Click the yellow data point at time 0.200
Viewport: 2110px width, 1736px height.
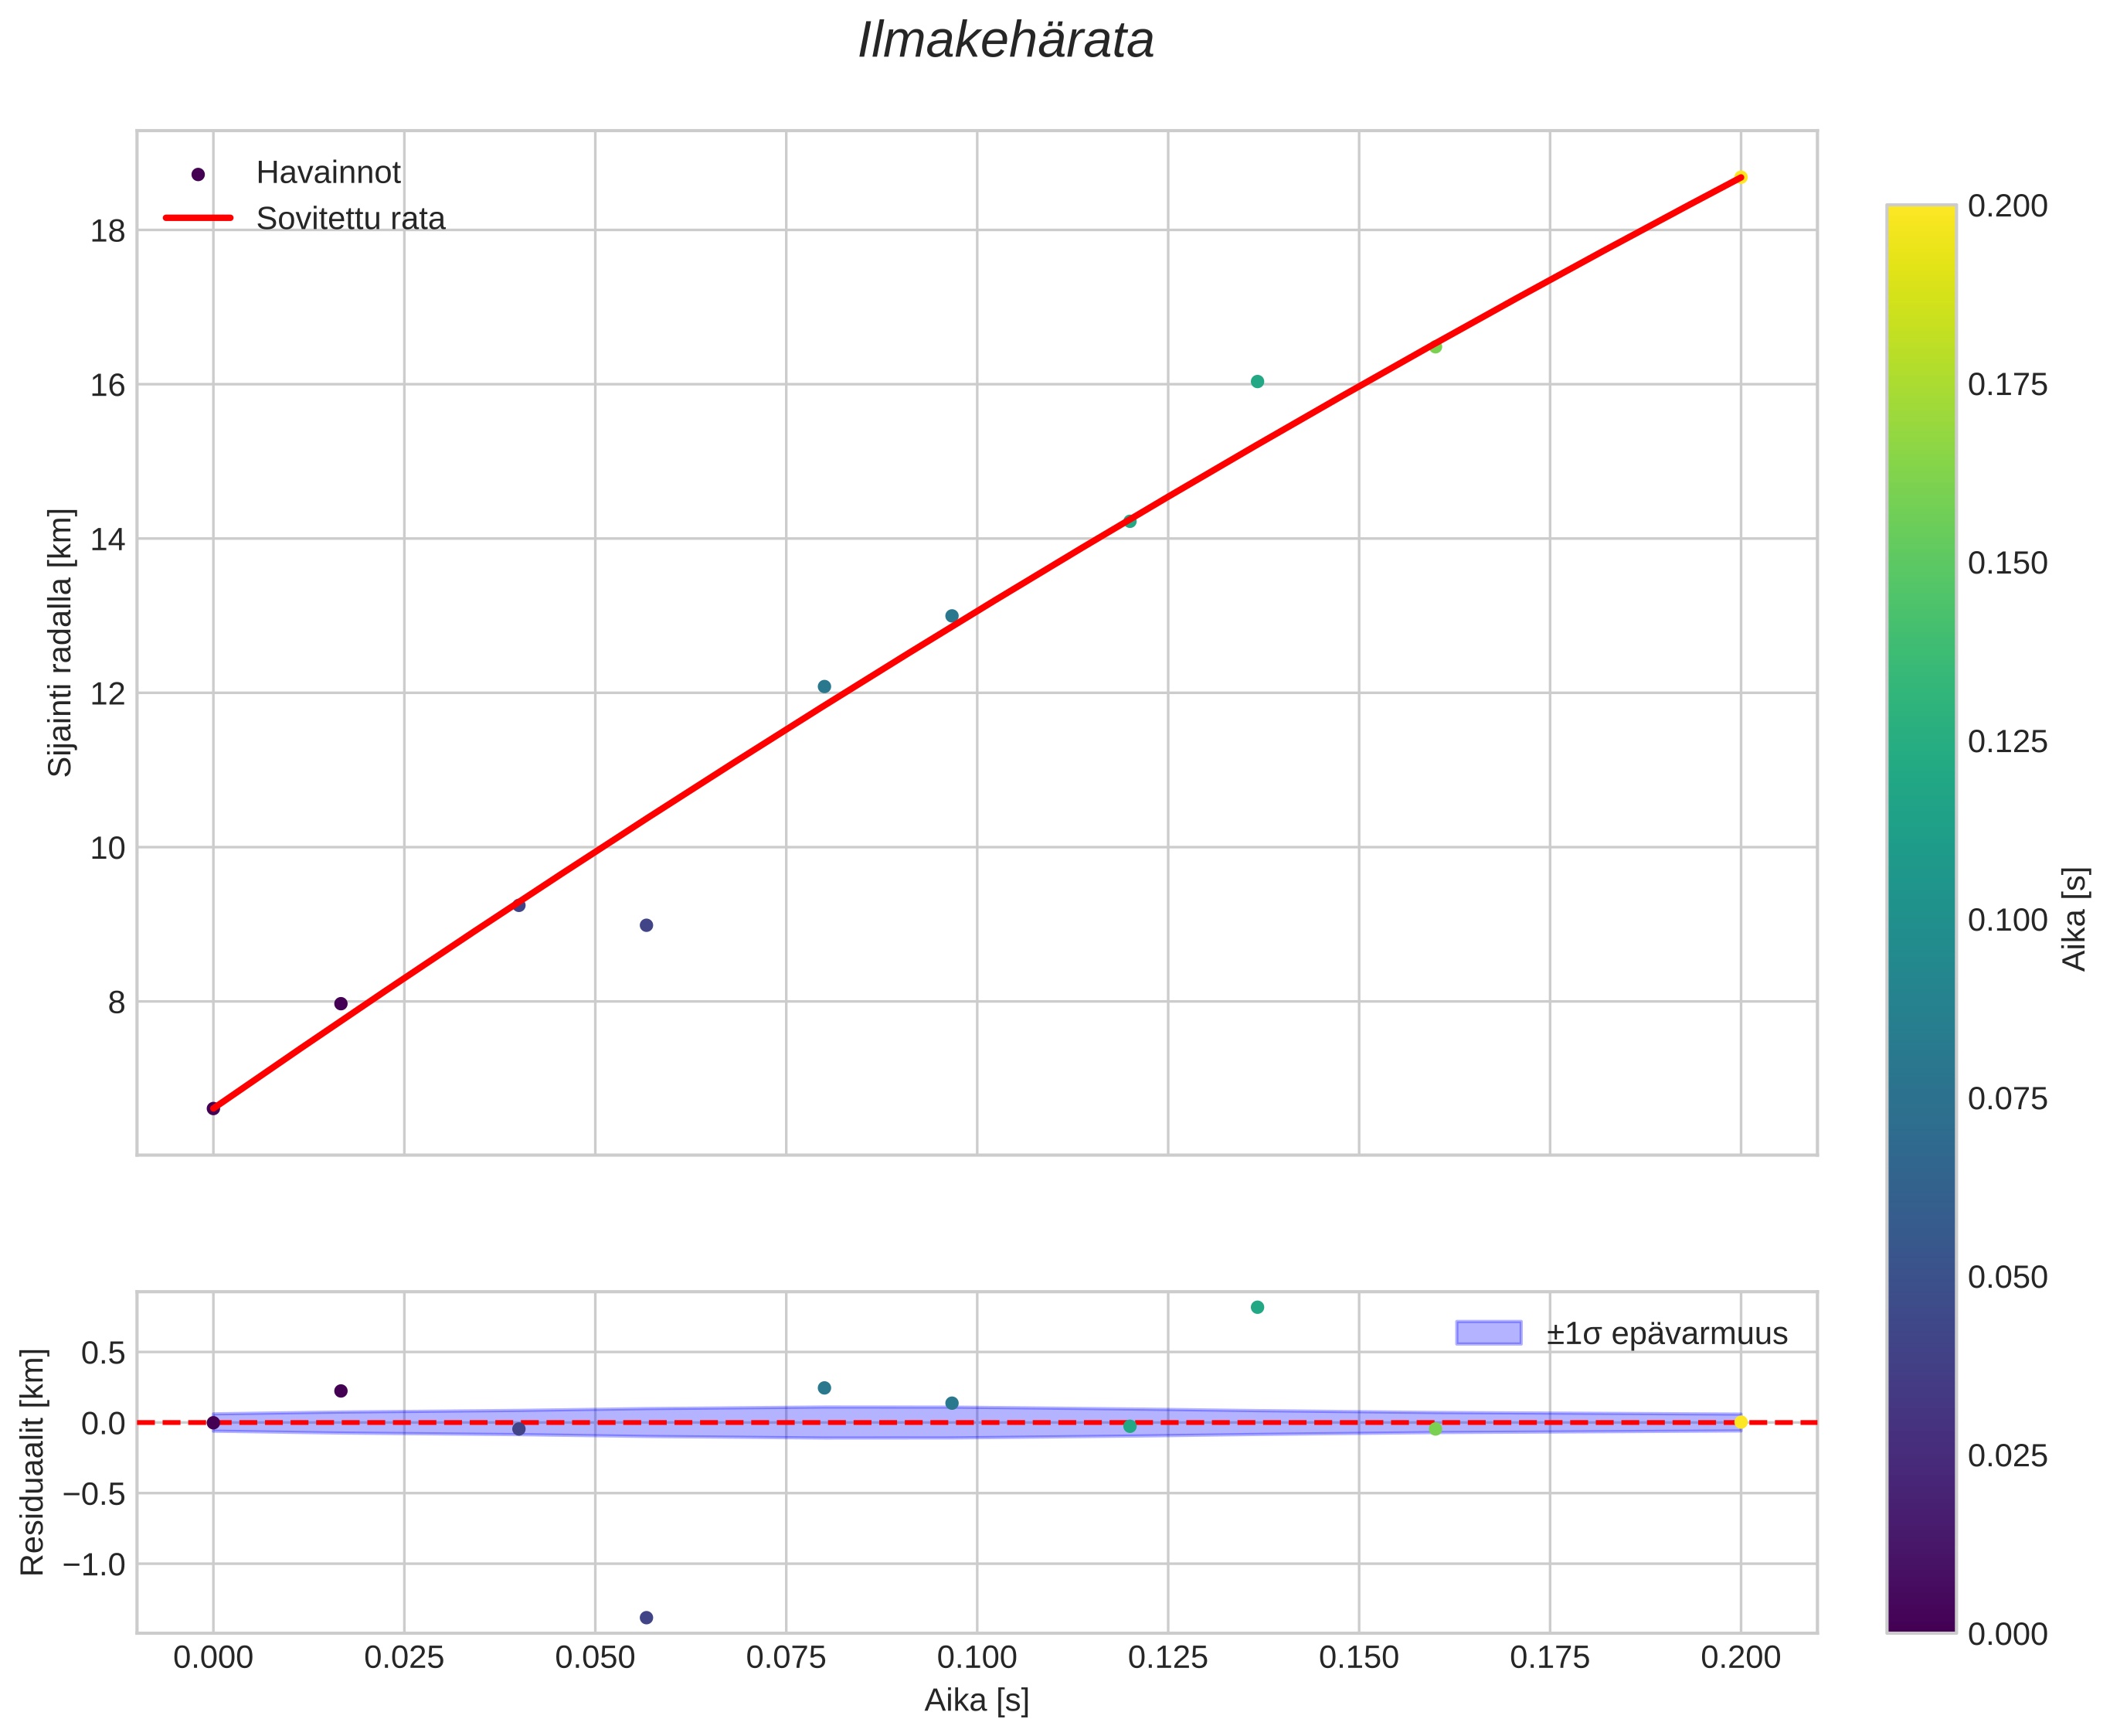point(1740,177)
